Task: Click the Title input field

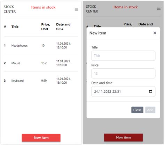Action: 123,56
